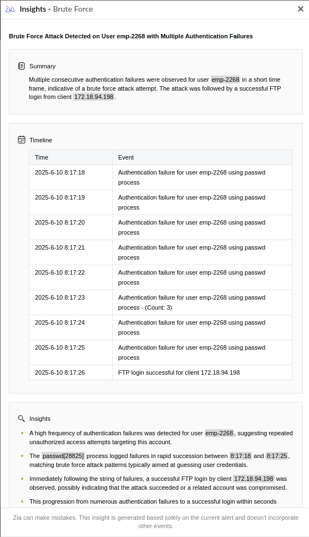Click the Insights magnifier icon
The height and width of the screenshot is (537, 309).
[x=22, y=419]
